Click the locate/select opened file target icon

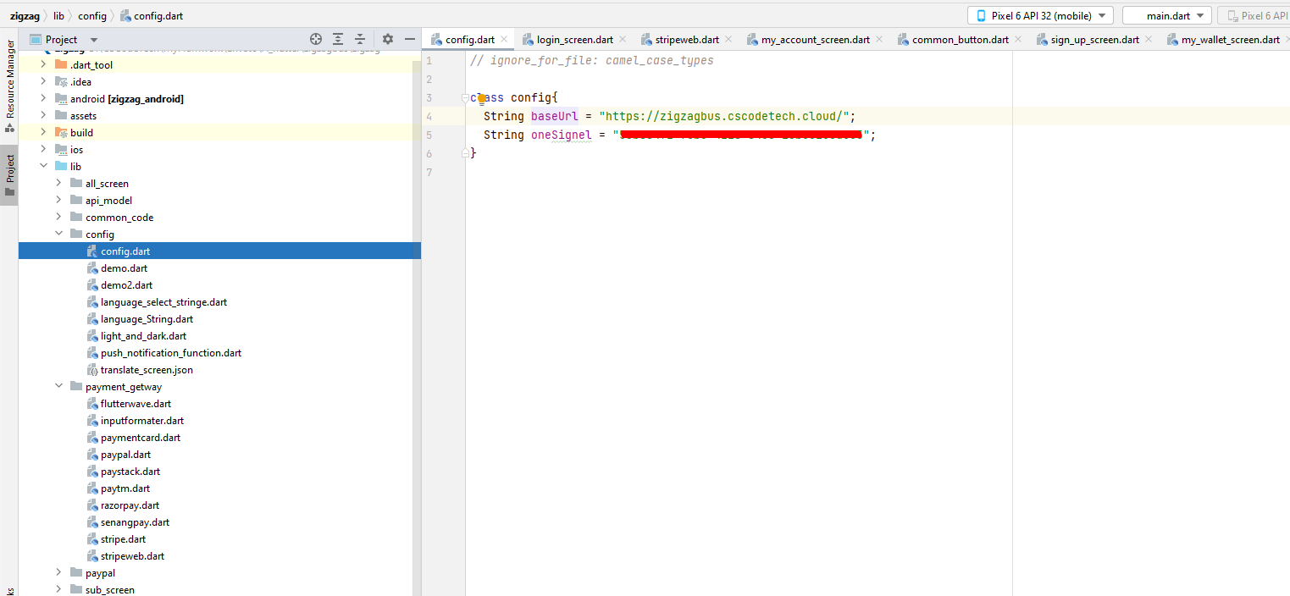pos(316,39)
